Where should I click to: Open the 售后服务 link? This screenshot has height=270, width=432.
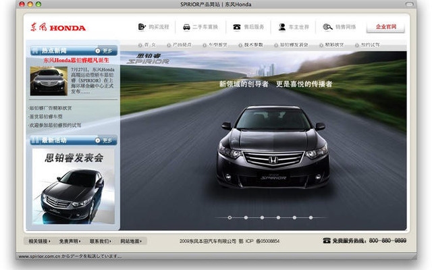click(x=254, y=27)
